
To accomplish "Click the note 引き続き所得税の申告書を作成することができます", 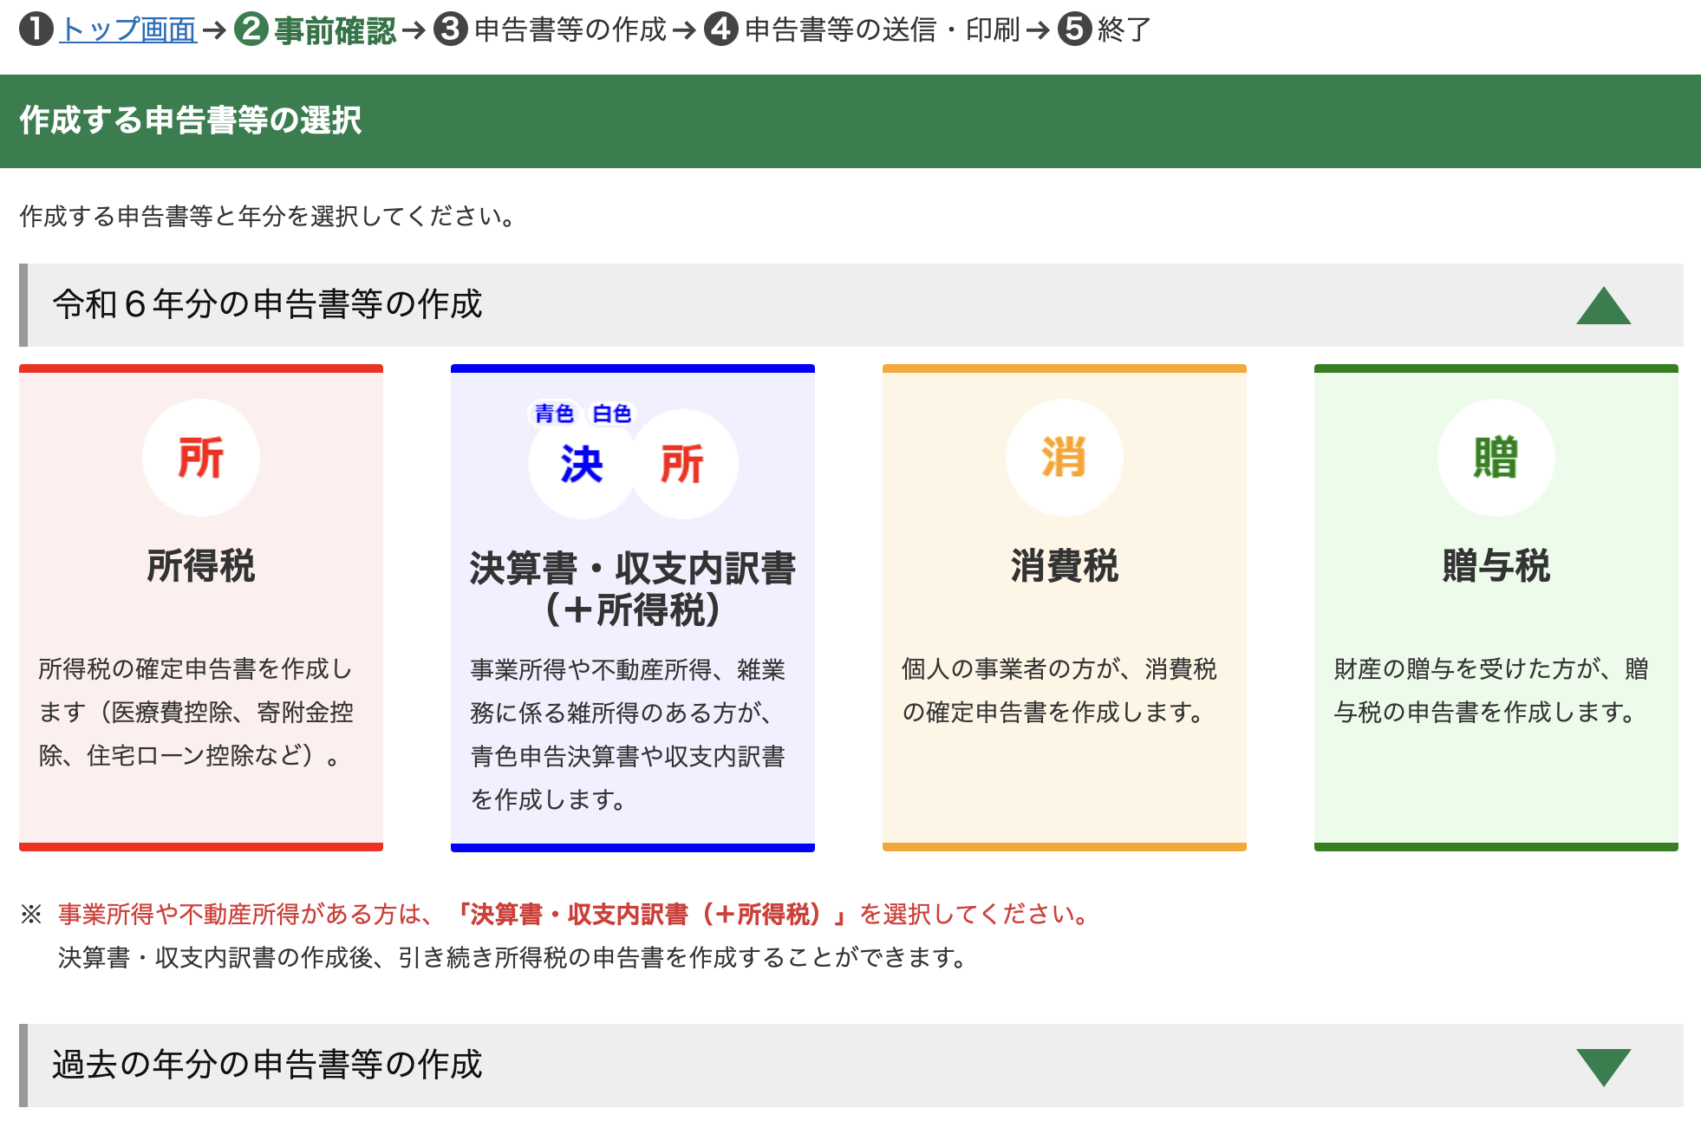I will pos(684,957).
